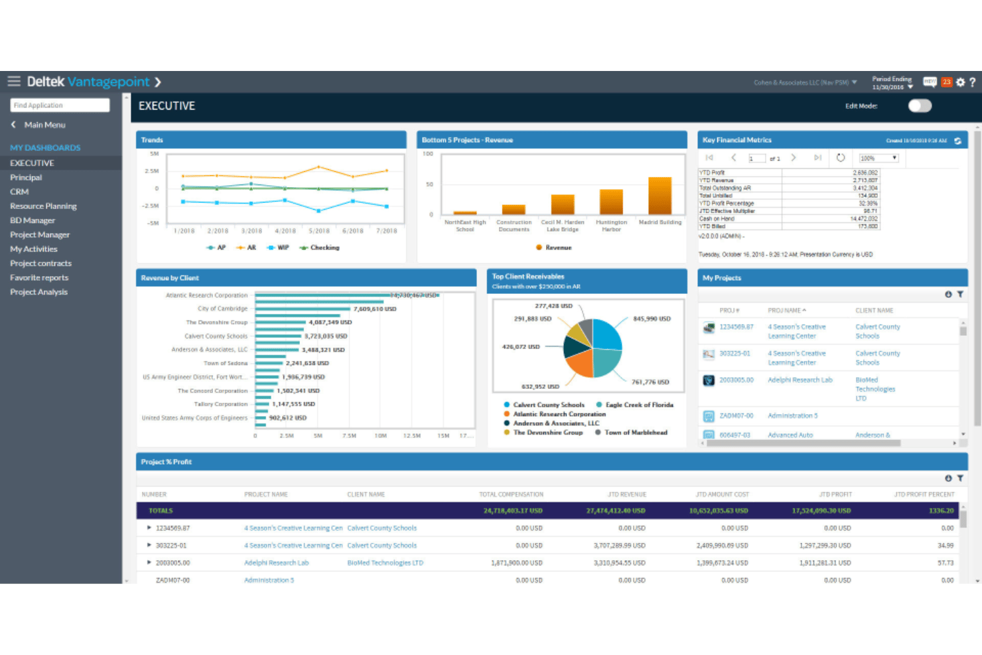
Task: Open Adelphi Research Lab in My Projects
Action: tap(800, 380)
